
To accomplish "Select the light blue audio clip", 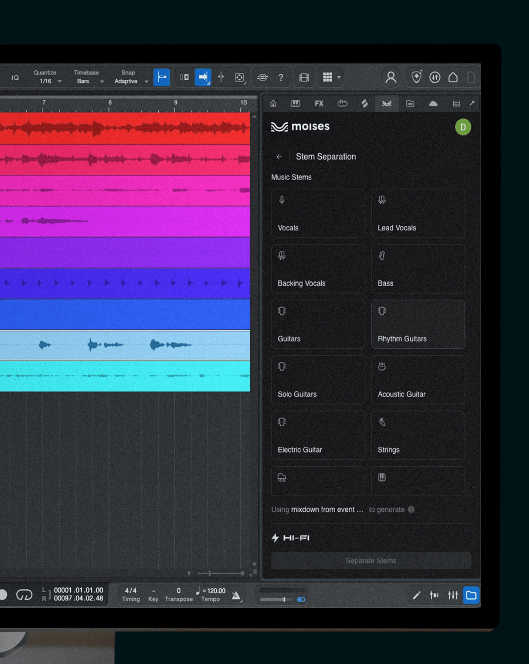I will 125,345.
